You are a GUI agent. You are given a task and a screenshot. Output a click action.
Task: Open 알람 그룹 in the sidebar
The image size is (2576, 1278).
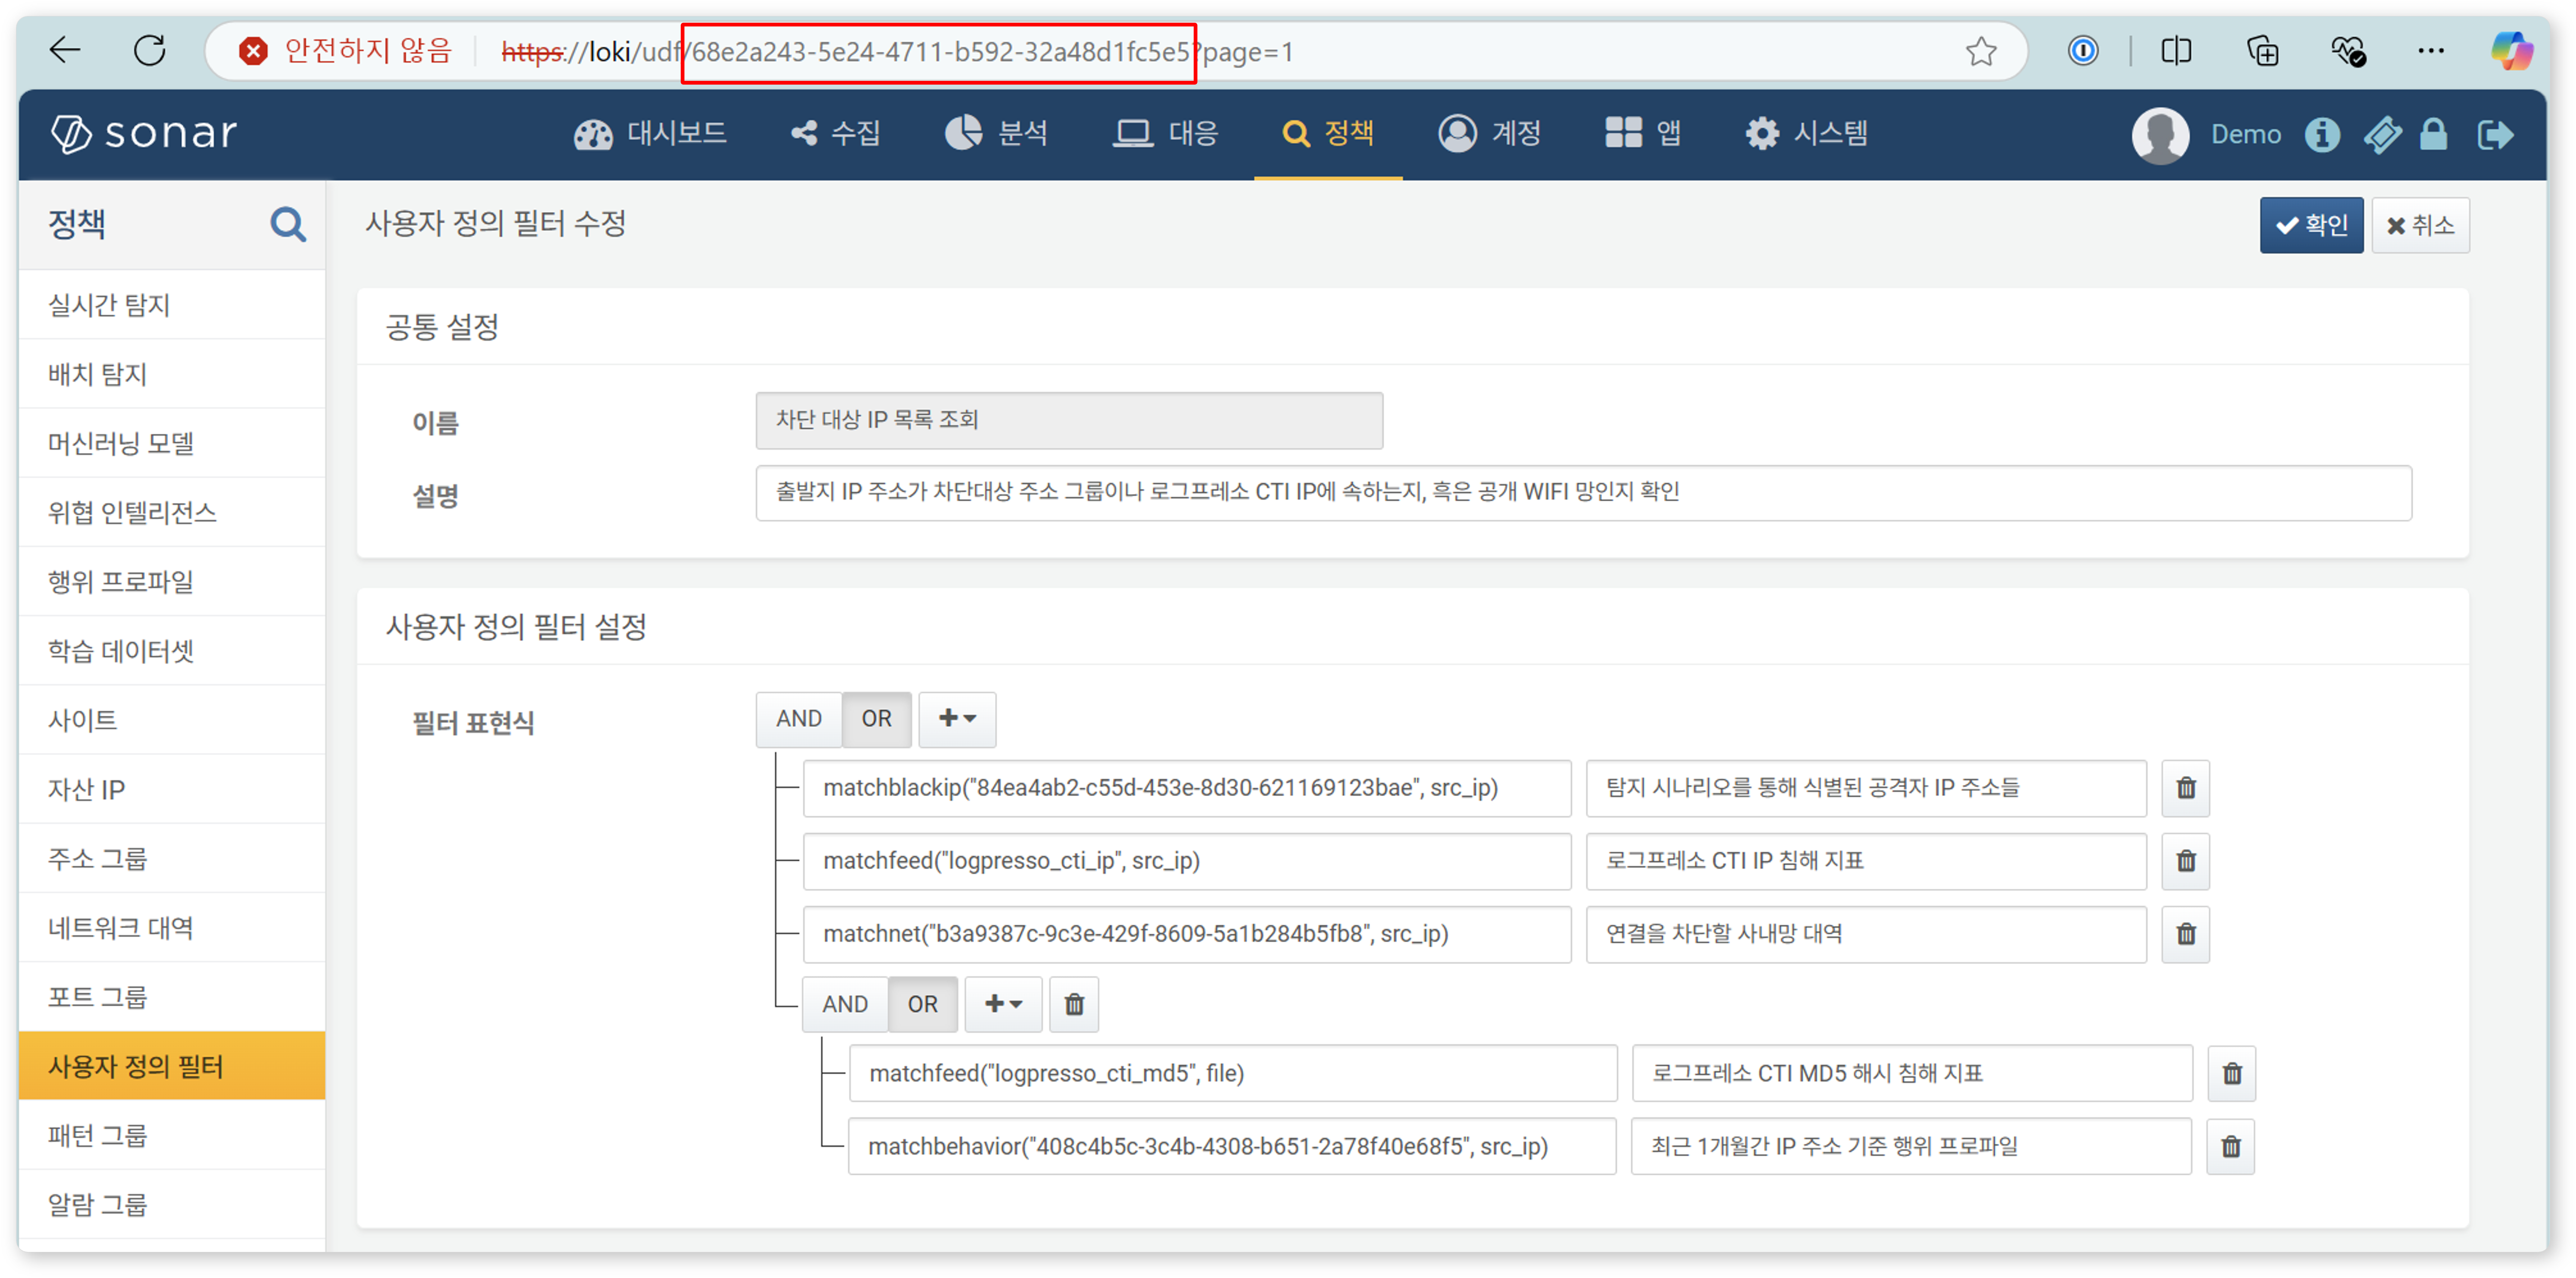click(172, 1204)
